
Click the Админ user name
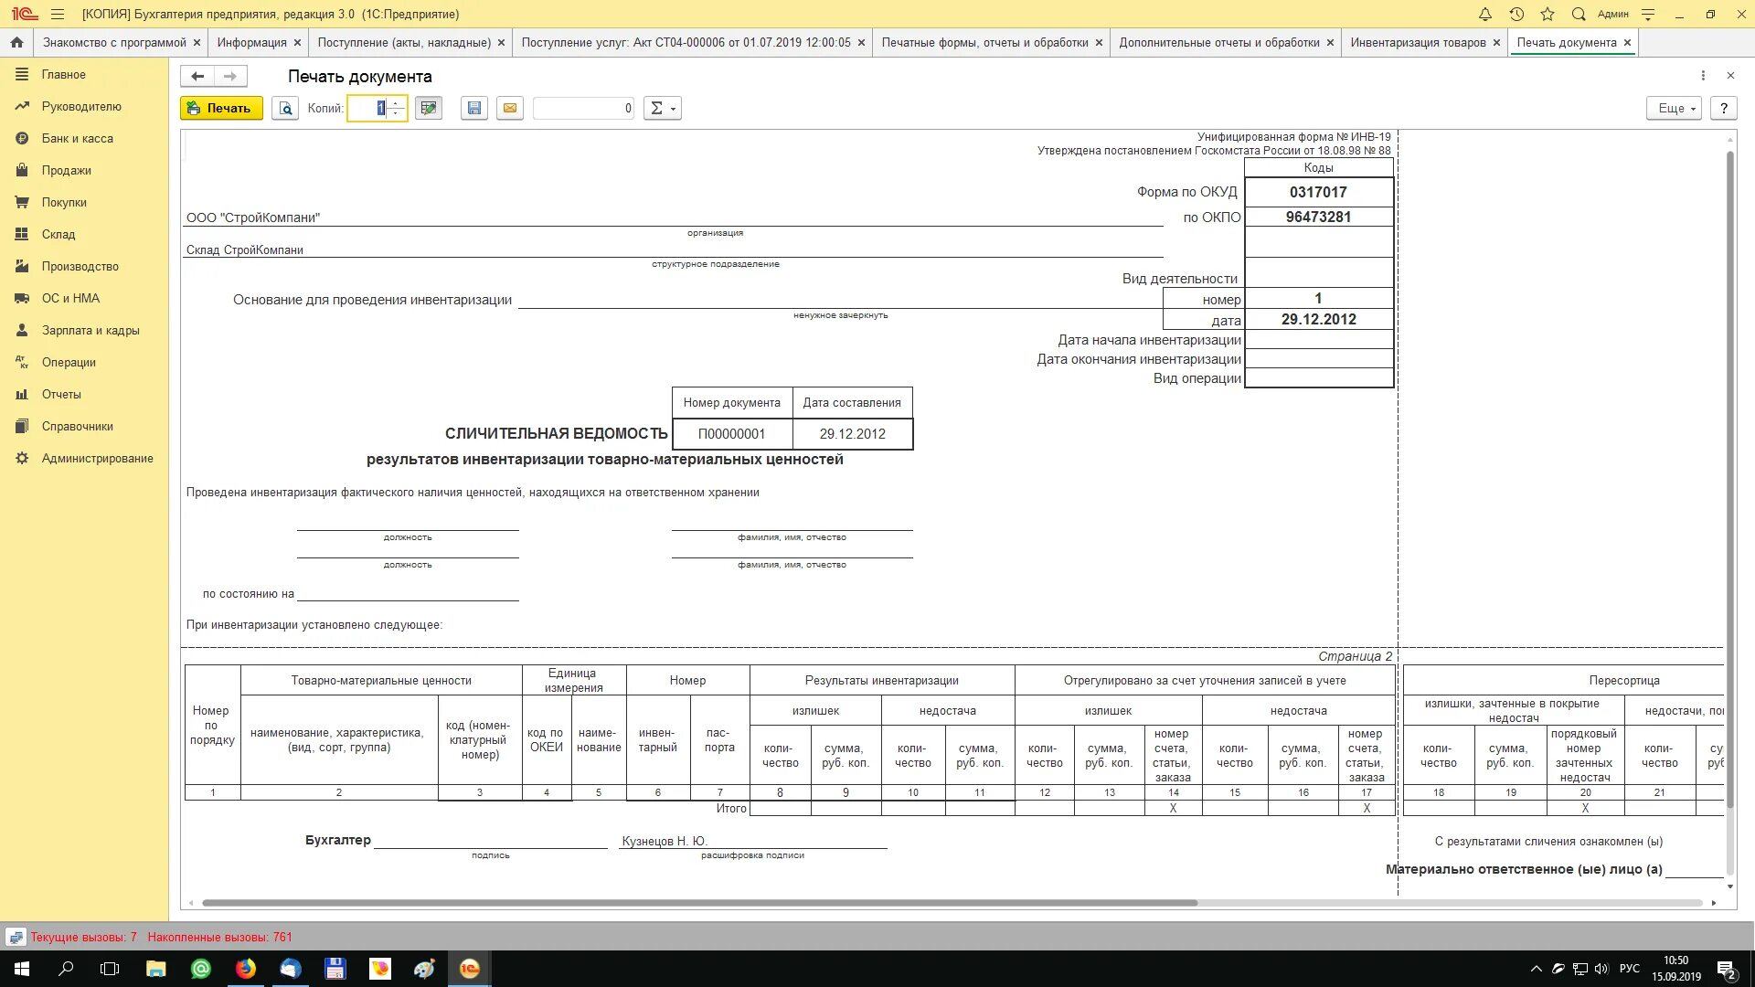1613,14
